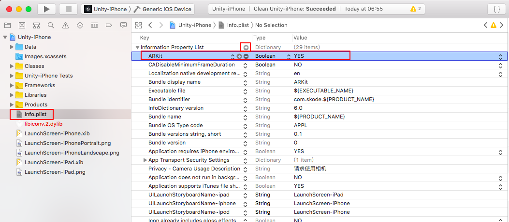The width and height of the screenshot is (509, 222).
Task: Open related items grid menu icon
Action: pos(139,25)
